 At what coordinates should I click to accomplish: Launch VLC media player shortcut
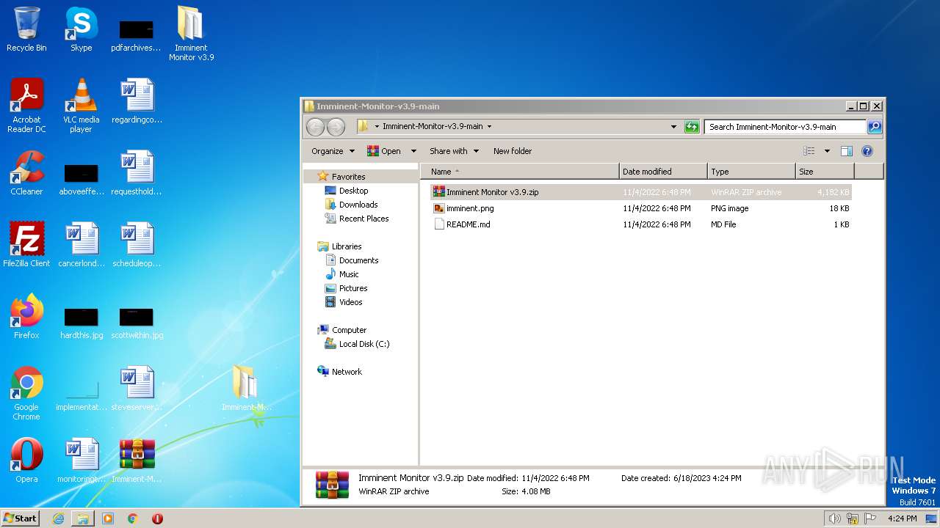coord(81,106)
